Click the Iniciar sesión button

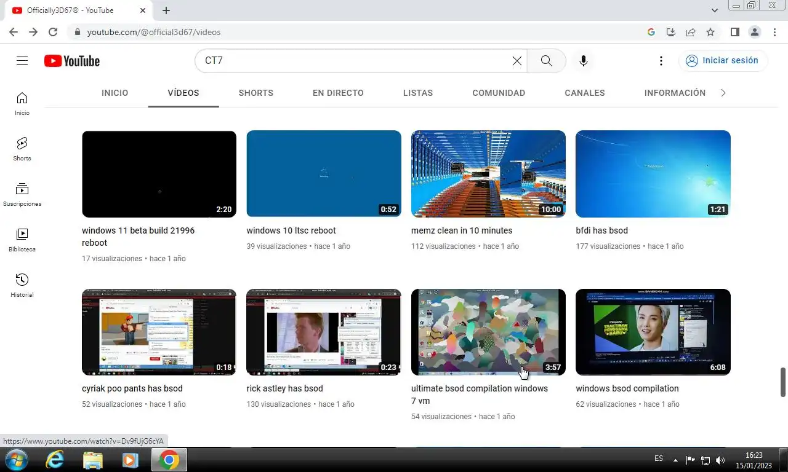tap(723, 61)
